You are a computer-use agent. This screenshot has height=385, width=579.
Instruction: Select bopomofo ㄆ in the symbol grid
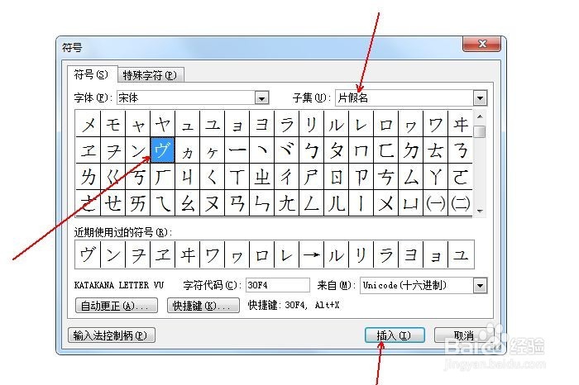336,150
